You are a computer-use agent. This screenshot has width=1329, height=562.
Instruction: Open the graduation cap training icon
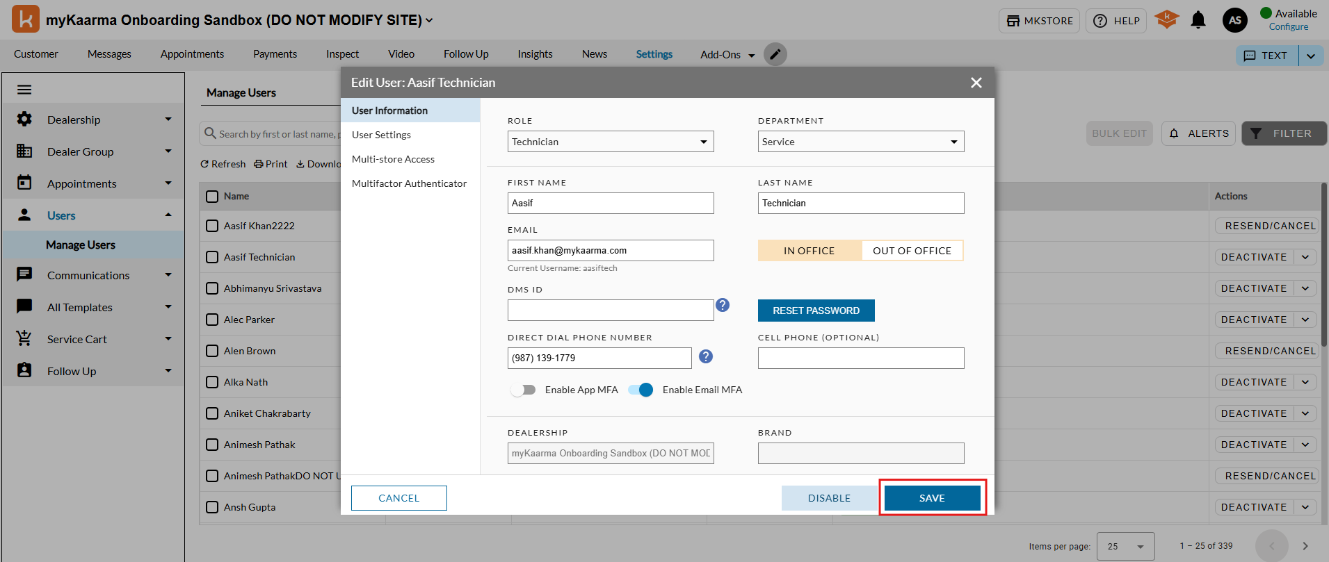[1167, 19]
